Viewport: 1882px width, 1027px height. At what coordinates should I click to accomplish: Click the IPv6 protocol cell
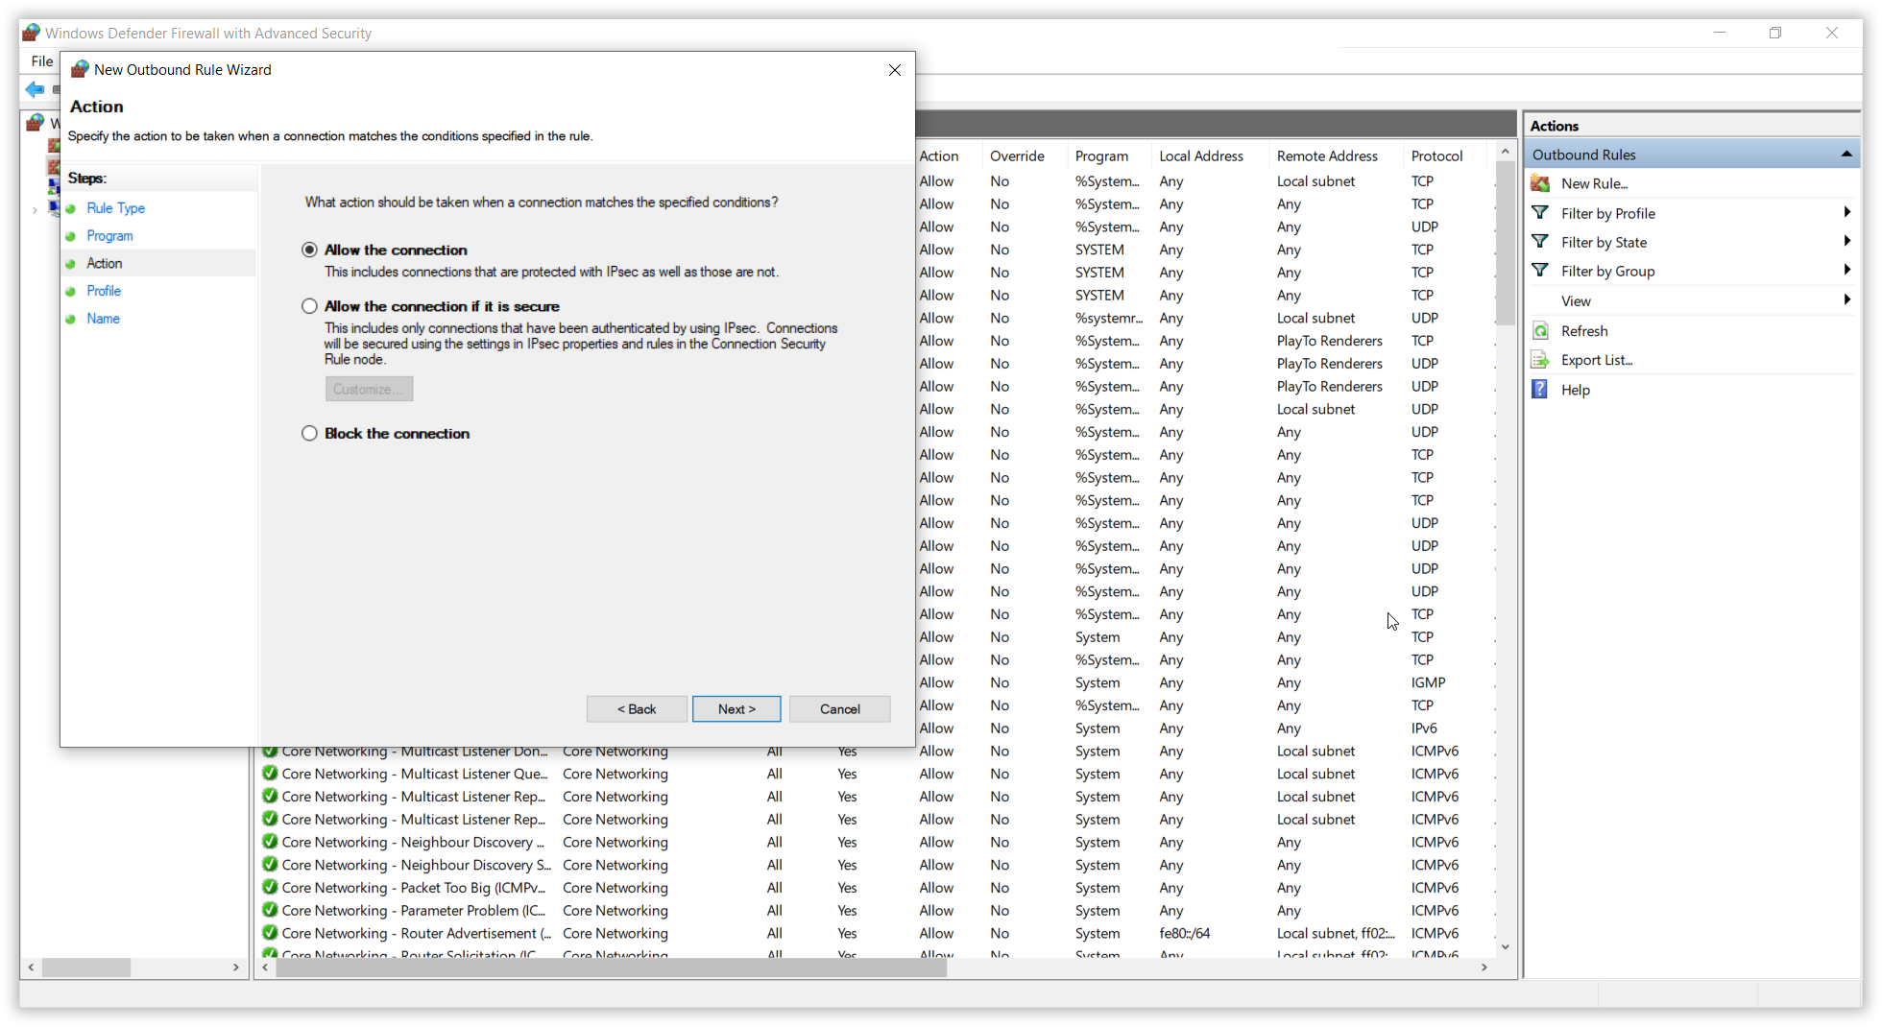(x=1424, y=728)
